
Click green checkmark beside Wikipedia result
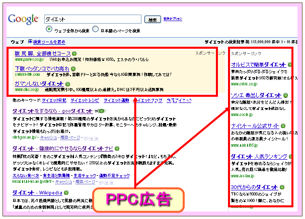65,193
